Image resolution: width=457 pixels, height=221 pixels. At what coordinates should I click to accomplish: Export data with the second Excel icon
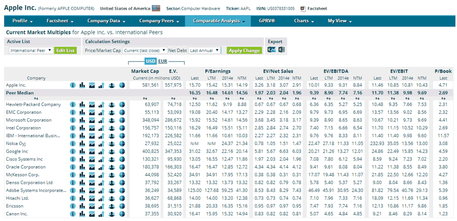[281, 50]
